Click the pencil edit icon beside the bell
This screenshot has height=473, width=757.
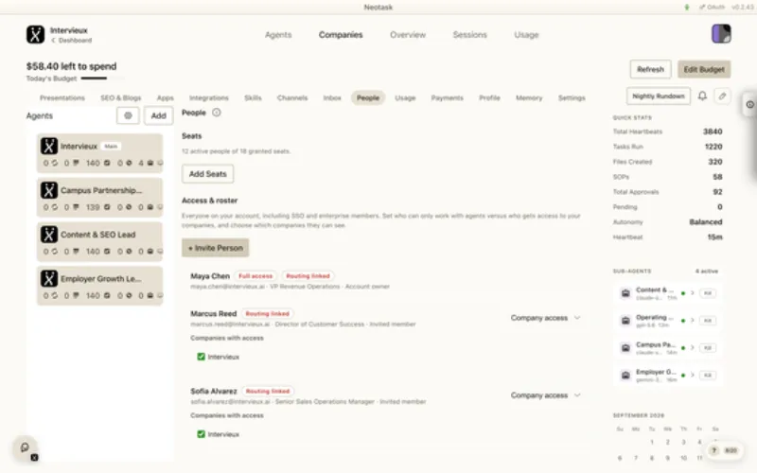click(722, 96)
